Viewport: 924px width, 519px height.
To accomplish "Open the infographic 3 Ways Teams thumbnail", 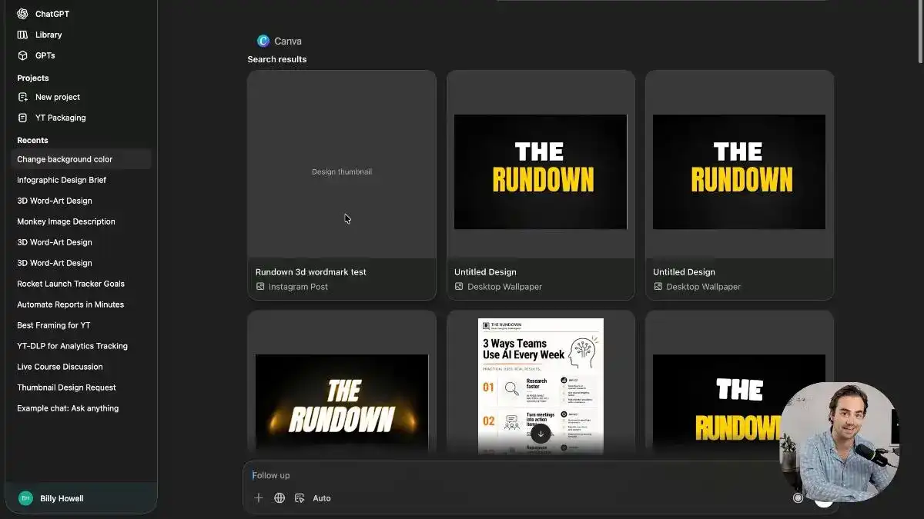I will coord(541,384).
